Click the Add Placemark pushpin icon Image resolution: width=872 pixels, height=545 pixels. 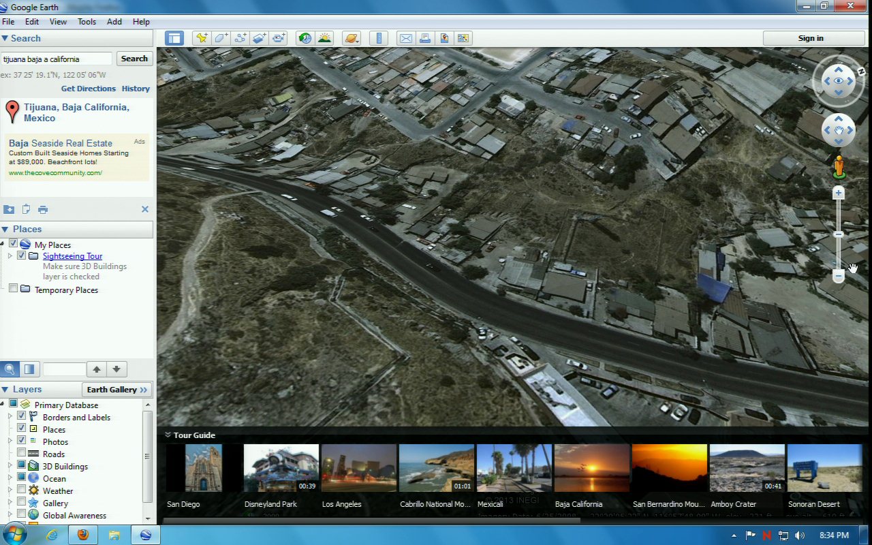coord(202,38)
